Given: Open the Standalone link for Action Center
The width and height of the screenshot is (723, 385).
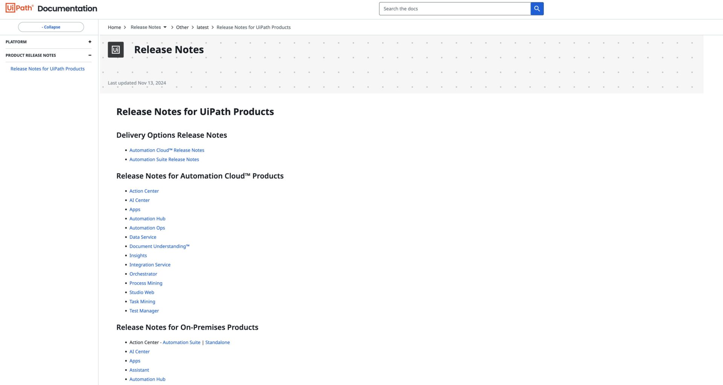Looking at the screenshot, I should pyautogui.click(x=217, y=342).
